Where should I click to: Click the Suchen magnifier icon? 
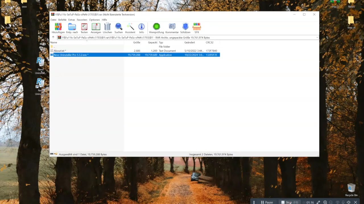coord(119,27)
